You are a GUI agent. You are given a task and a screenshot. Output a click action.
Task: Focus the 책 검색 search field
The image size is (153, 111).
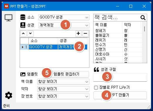117,18
